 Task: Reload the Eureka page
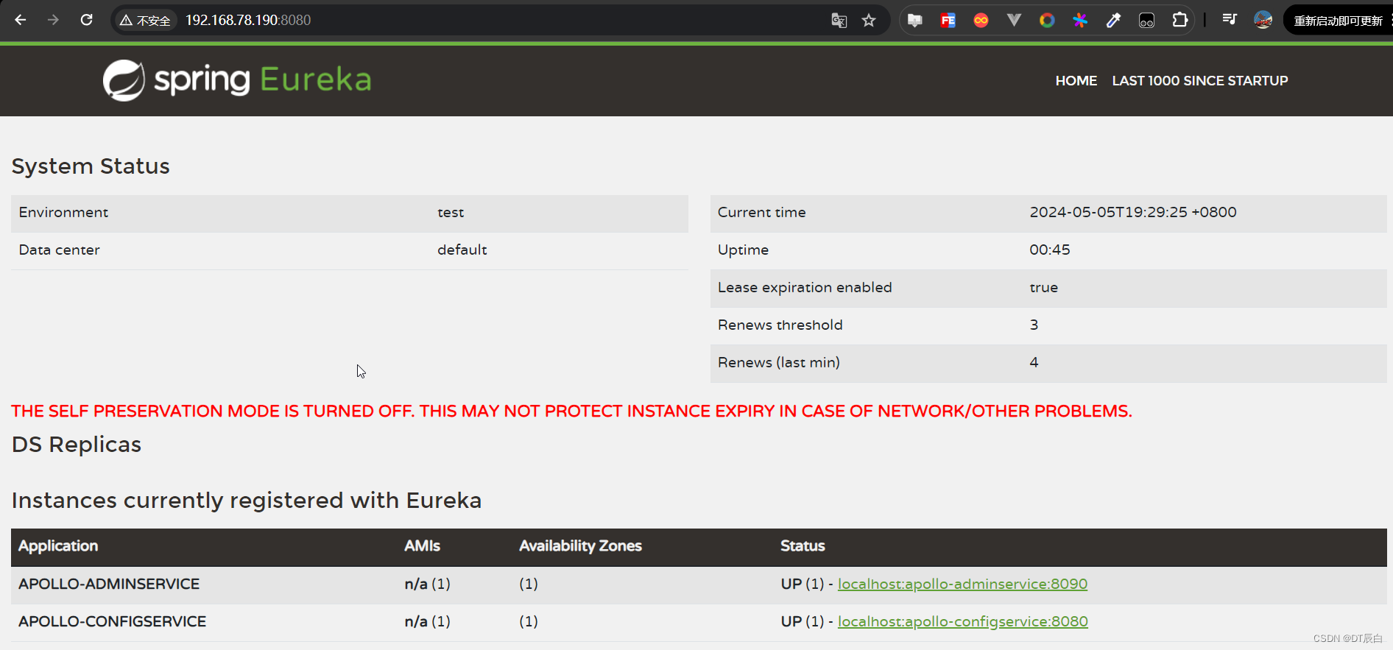click(x=86, y=20)
